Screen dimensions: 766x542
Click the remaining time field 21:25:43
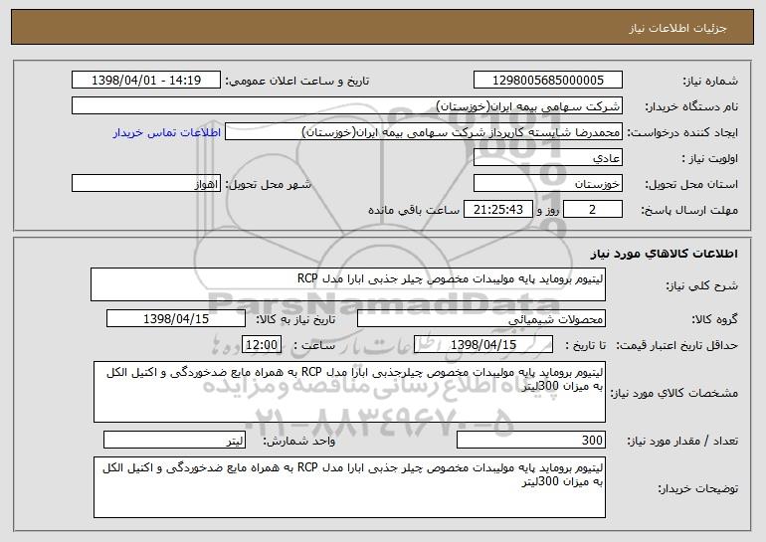coord(497,210)
